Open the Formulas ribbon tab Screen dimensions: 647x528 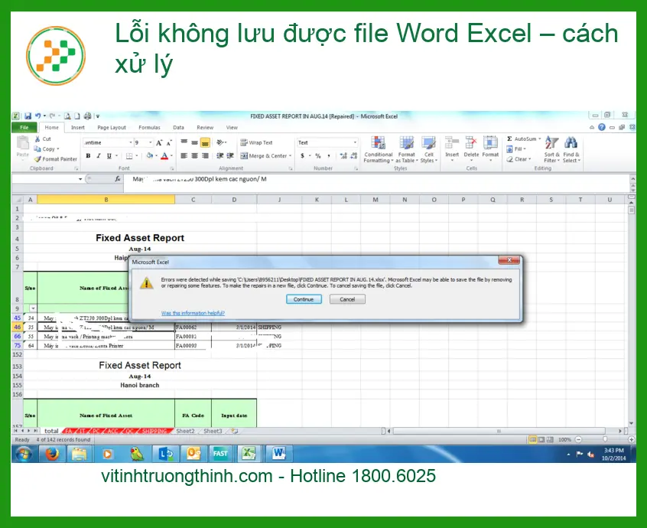tap(149, 128)
